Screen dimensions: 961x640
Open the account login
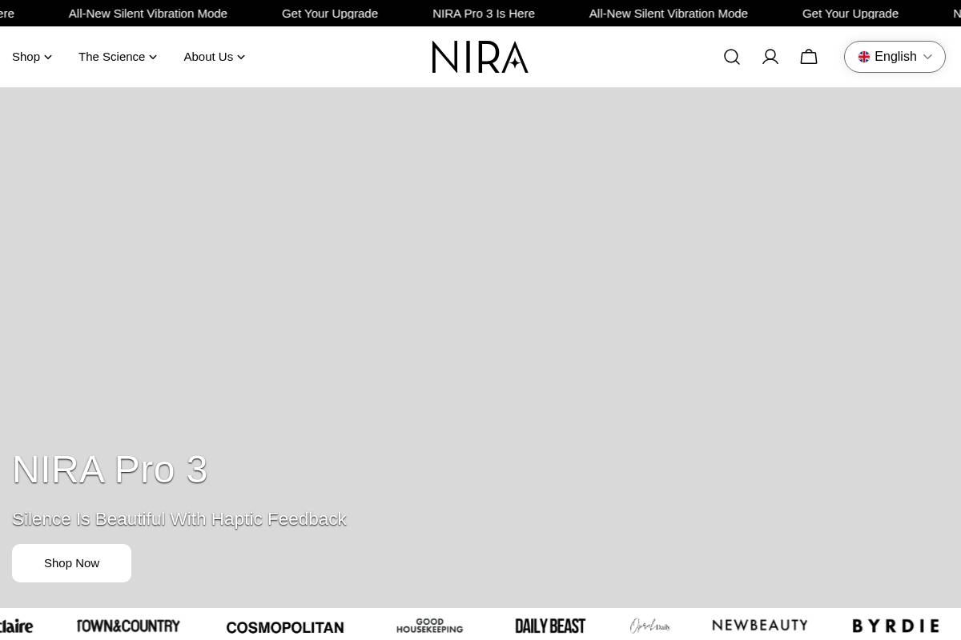[x=770, y=56]
